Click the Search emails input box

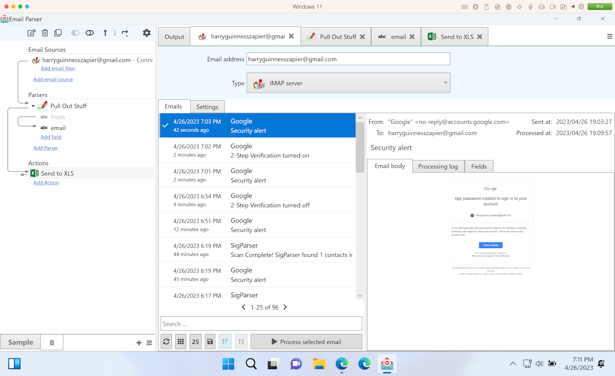[x=261, y=324]
